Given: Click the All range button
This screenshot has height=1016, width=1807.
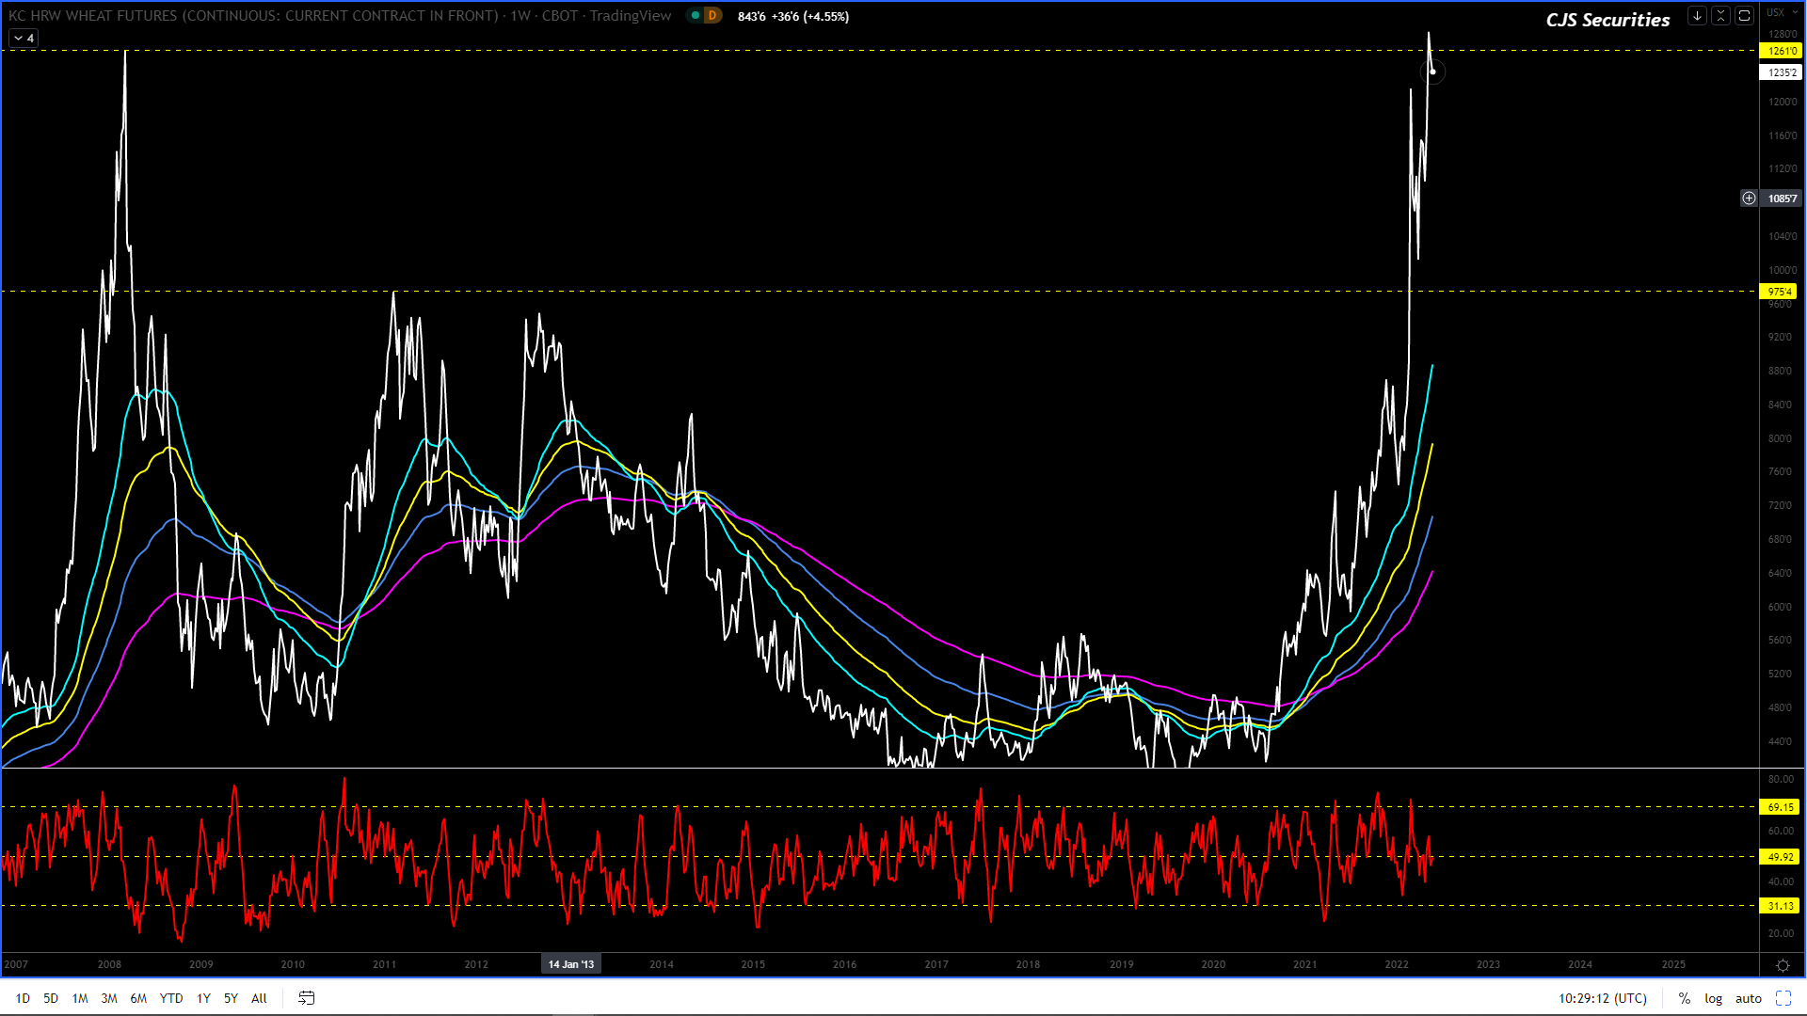Looking at the screenshot, I should [x=259, y=998].
